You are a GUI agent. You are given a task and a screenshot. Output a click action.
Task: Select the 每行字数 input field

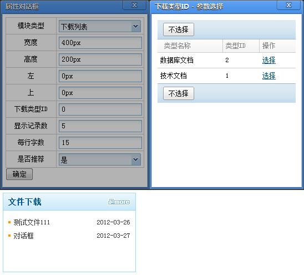pos(100,143)
